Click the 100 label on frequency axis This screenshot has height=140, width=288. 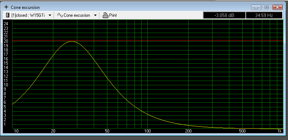tap(147, 131)
